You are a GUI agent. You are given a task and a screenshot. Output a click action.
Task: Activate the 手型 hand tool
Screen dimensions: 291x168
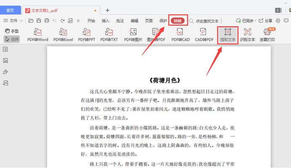(11, 31)
